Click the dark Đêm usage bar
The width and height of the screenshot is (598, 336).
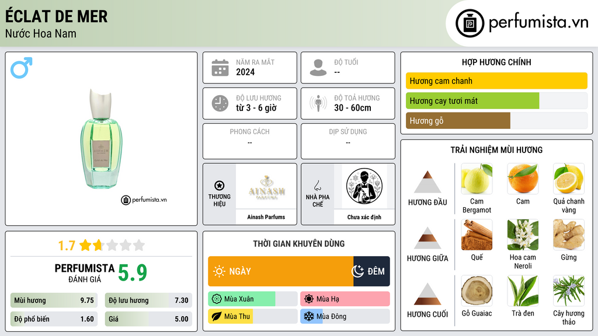(x=371, y=271)
